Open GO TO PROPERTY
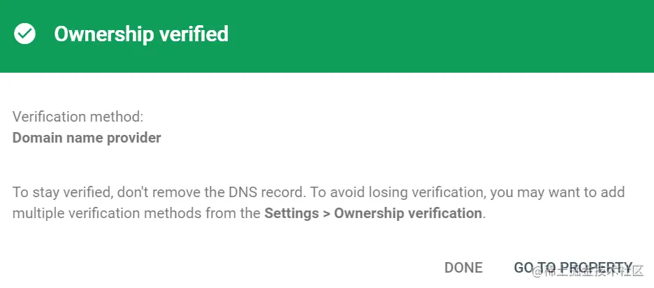Screen dimensions: 654x288 point(574,268)
